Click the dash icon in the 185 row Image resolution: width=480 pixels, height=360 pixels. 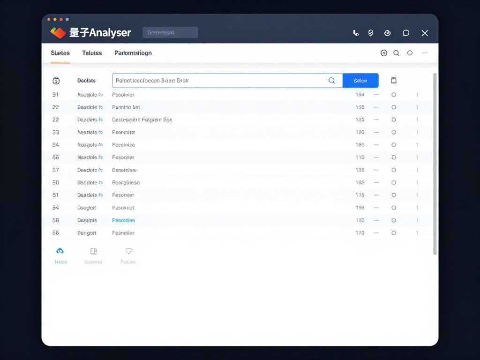(x=376, y=120)
